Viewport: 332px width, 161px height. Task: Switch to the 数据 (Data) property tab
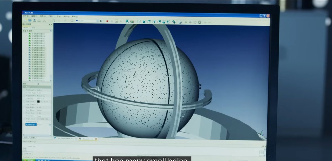(33, 137)
